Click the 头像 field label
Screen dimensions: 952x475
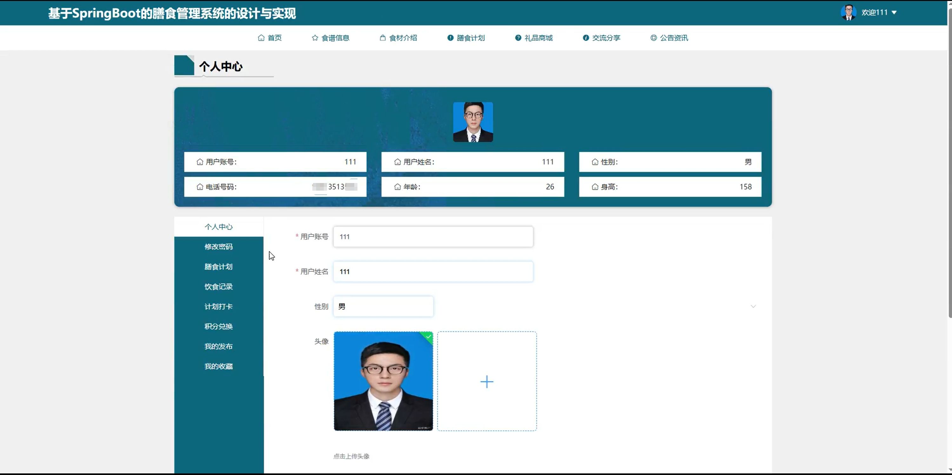coord(321,342)
